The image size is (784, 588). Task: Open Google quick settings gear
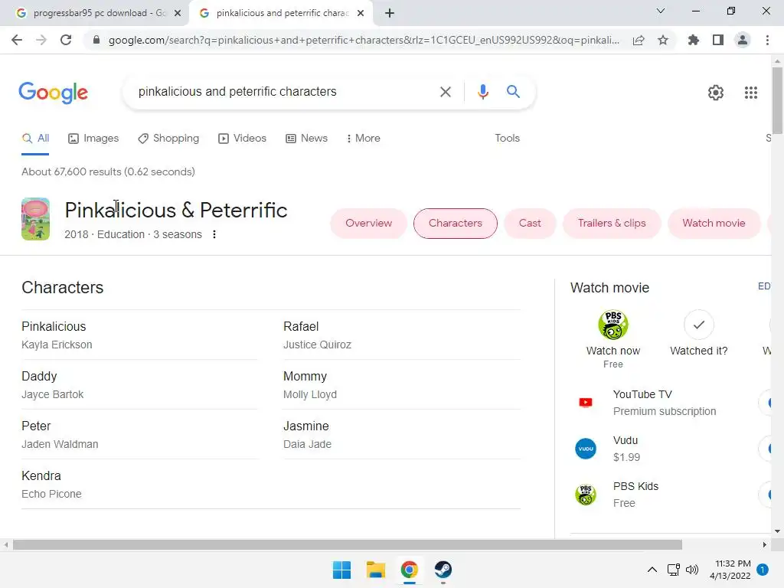tap(716, 93)
